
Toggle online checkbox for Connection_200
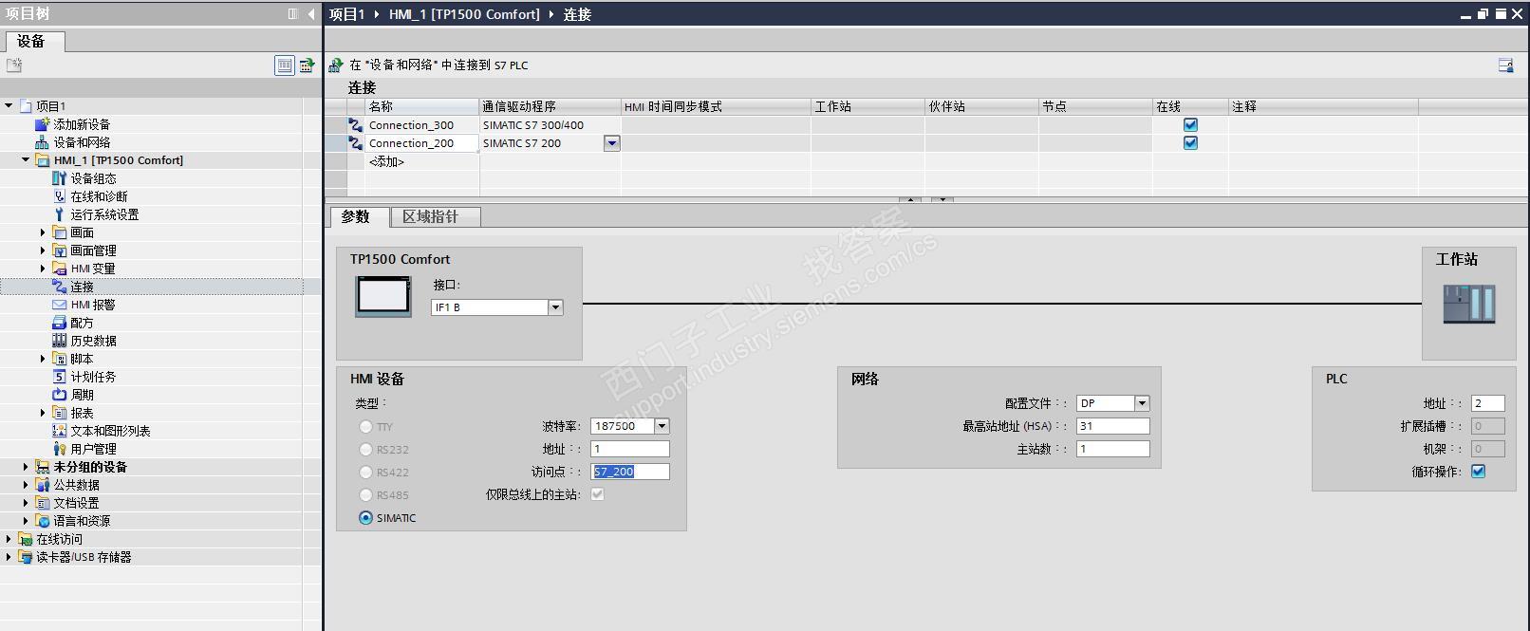1190,143
